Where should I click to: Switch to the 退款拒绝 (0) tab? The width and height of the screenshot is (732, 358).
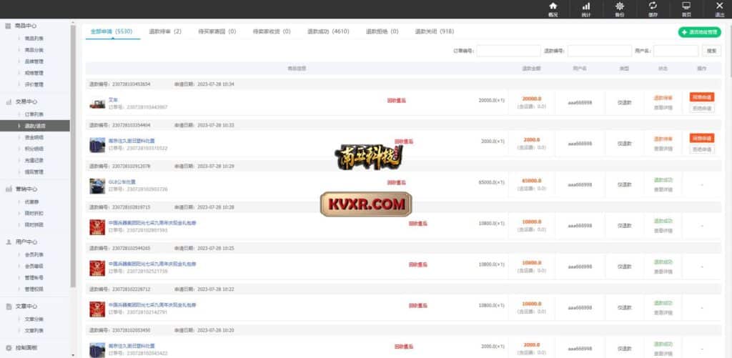point(382,31)
